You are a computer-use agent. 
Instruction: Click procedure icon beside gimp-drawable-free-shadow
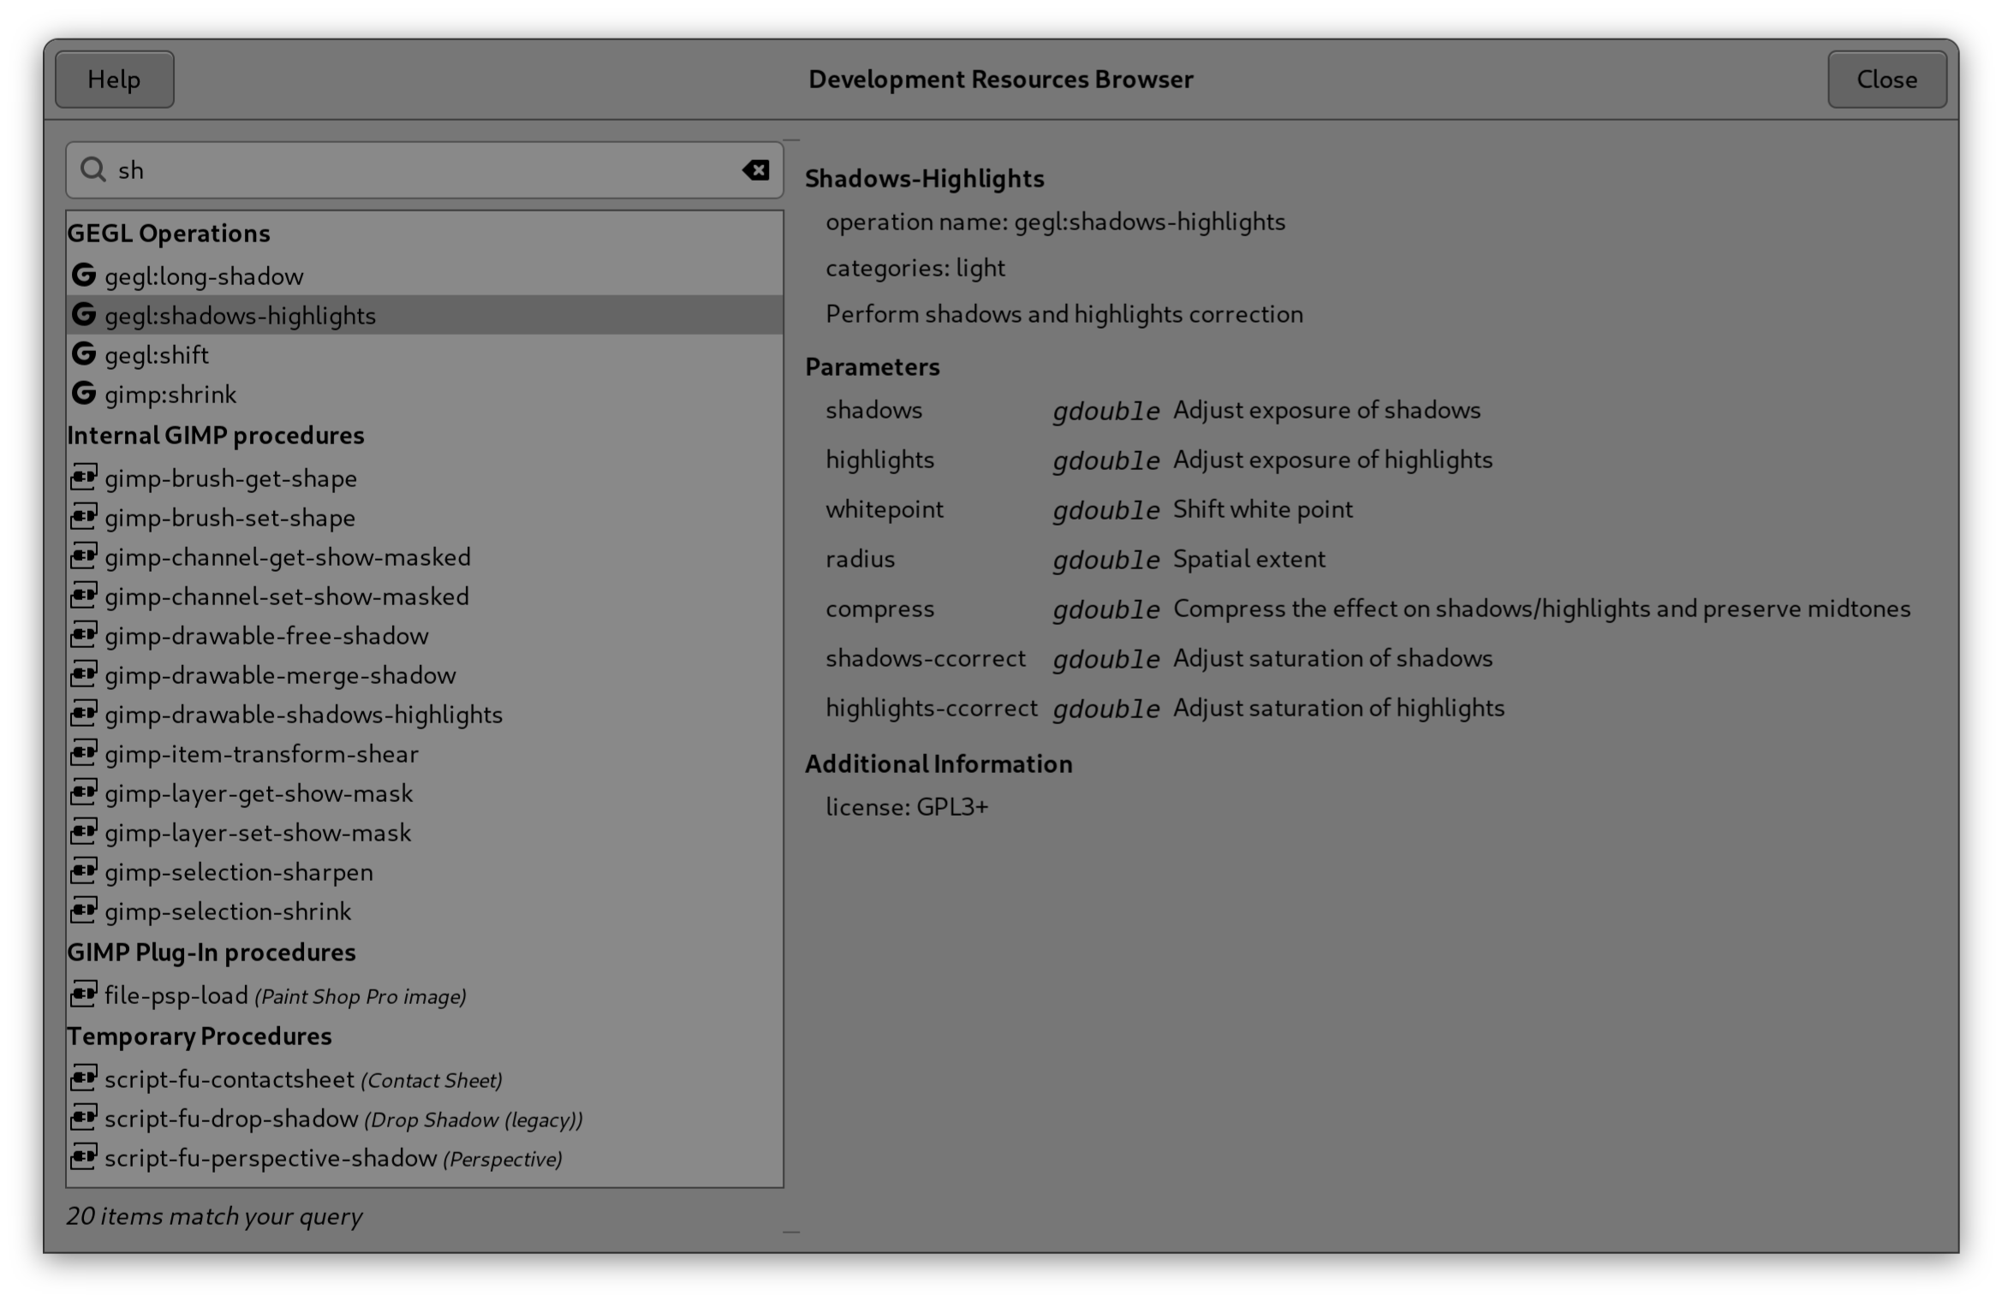pos(83,635)
